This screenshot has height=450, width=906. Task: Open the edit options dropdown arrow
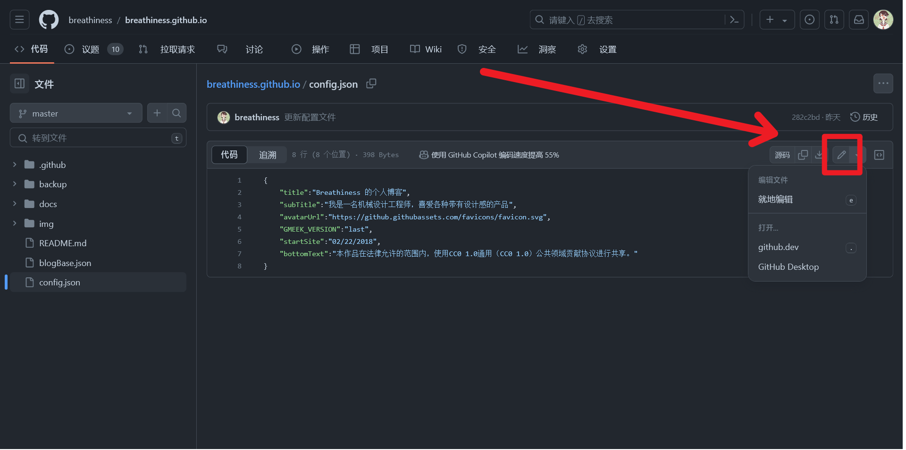[856, 155]
